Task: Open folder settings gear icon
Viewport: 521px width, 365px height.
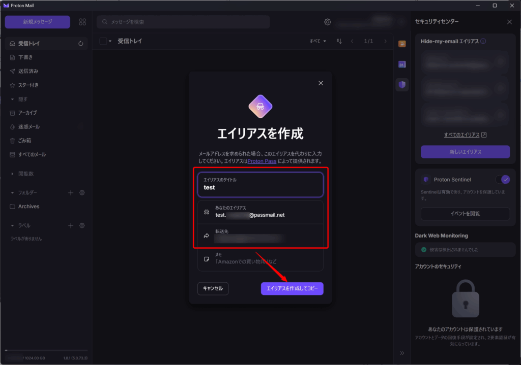Action: 82,192
